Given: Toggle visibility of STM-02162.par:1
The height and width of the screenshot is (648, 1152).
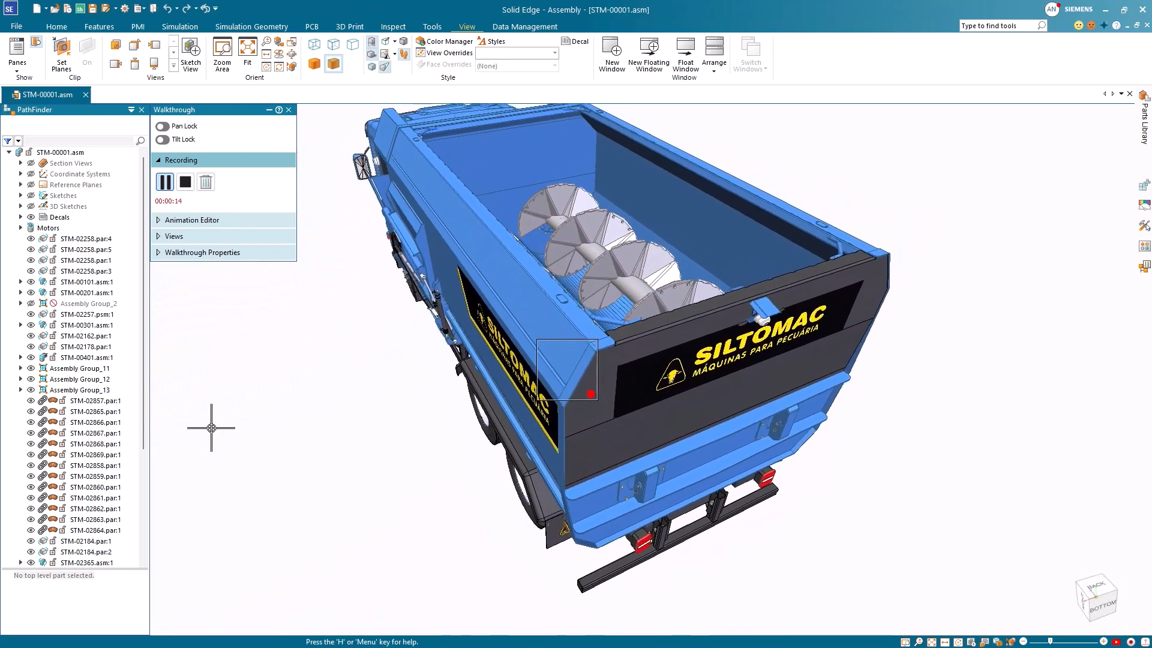Looking at the screenshot, I should (x=31, y=336).
